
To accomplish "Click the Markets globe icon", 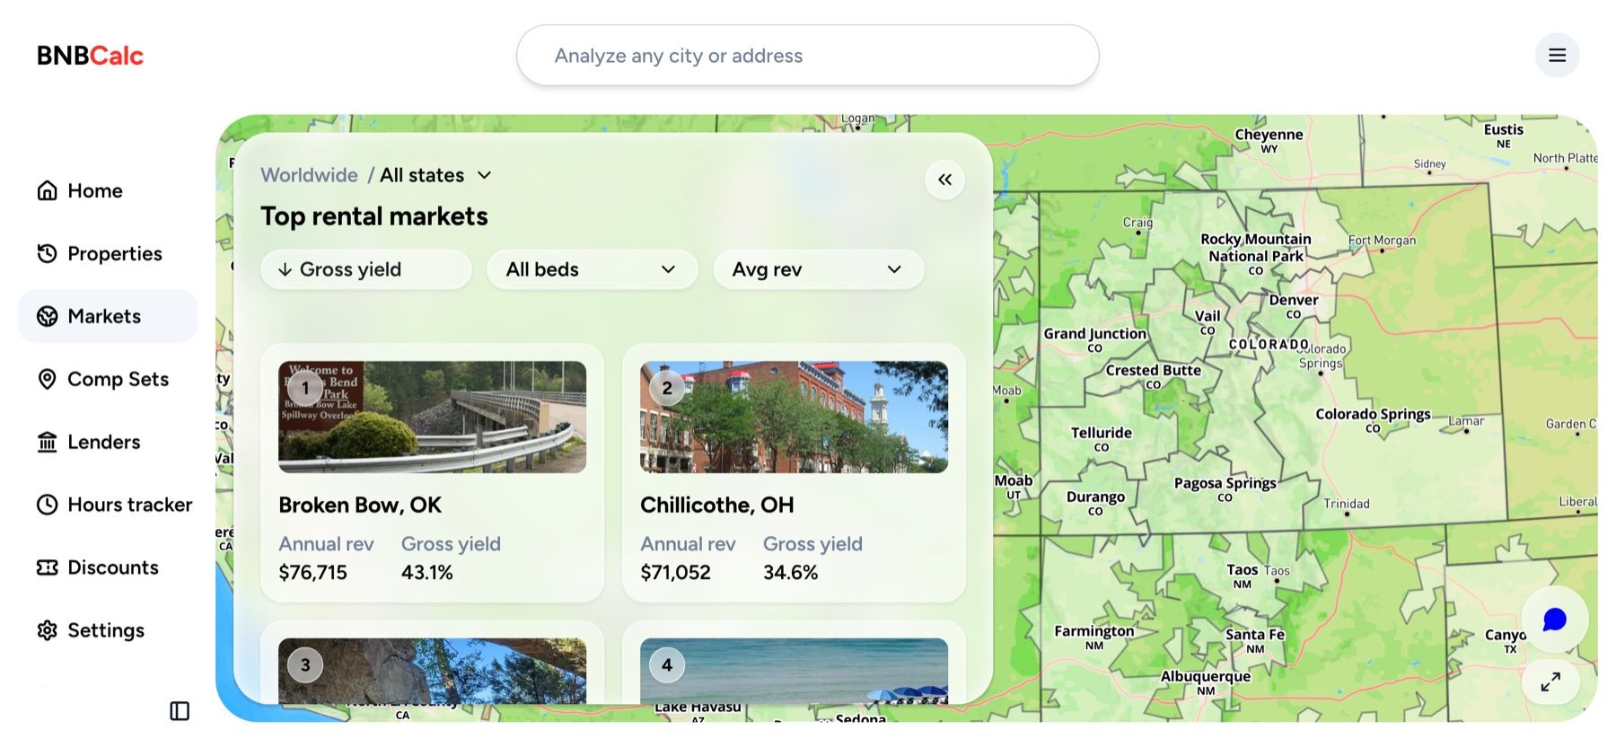I will 48,316.
